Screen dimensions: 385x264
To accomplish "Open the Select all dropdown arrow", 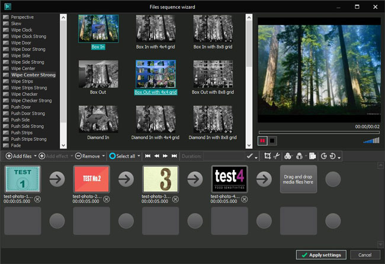I will [139, 156].
